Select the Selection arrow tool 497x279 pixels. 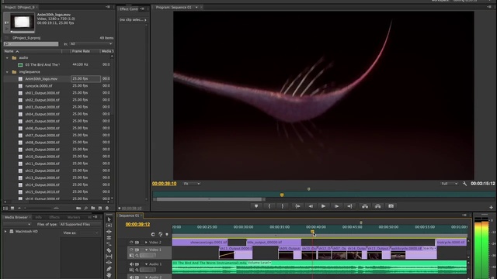click(x=109, y=219)
